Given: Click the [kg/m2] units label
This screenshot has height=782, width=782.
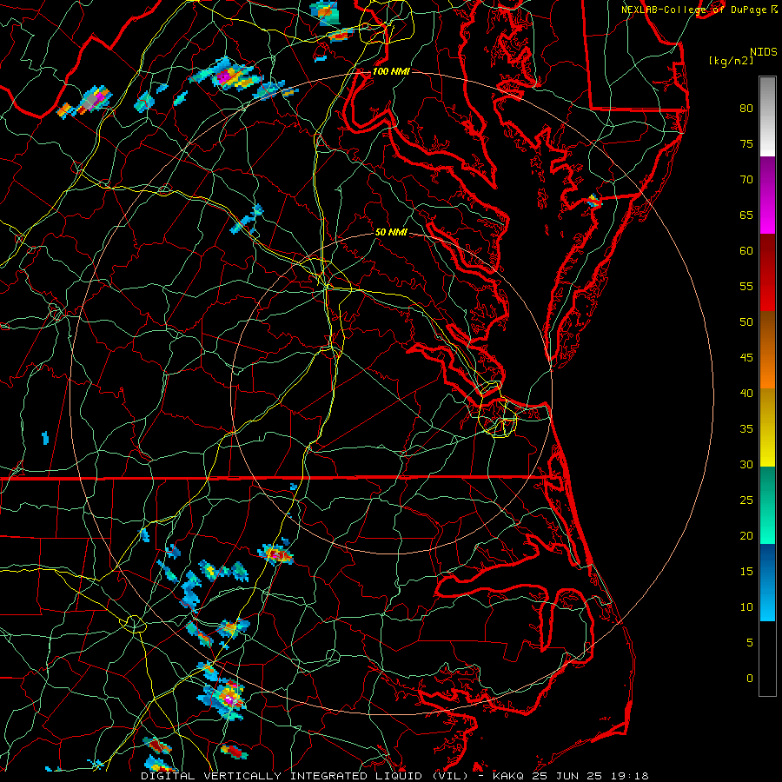Looking at the screenshot, I should (731, 61).
